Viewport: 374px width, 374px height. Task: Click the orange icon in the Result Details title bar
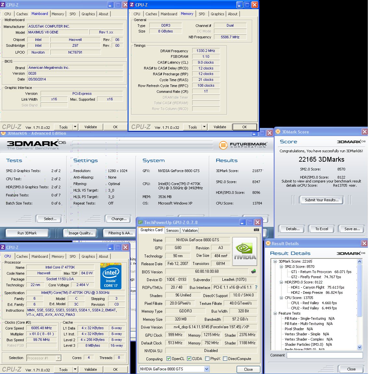pyautogui.click(x=268, y=243)
